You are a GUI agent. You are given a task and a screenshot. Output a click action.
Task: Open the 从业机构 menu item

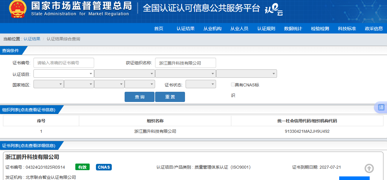tap(212, 29)
